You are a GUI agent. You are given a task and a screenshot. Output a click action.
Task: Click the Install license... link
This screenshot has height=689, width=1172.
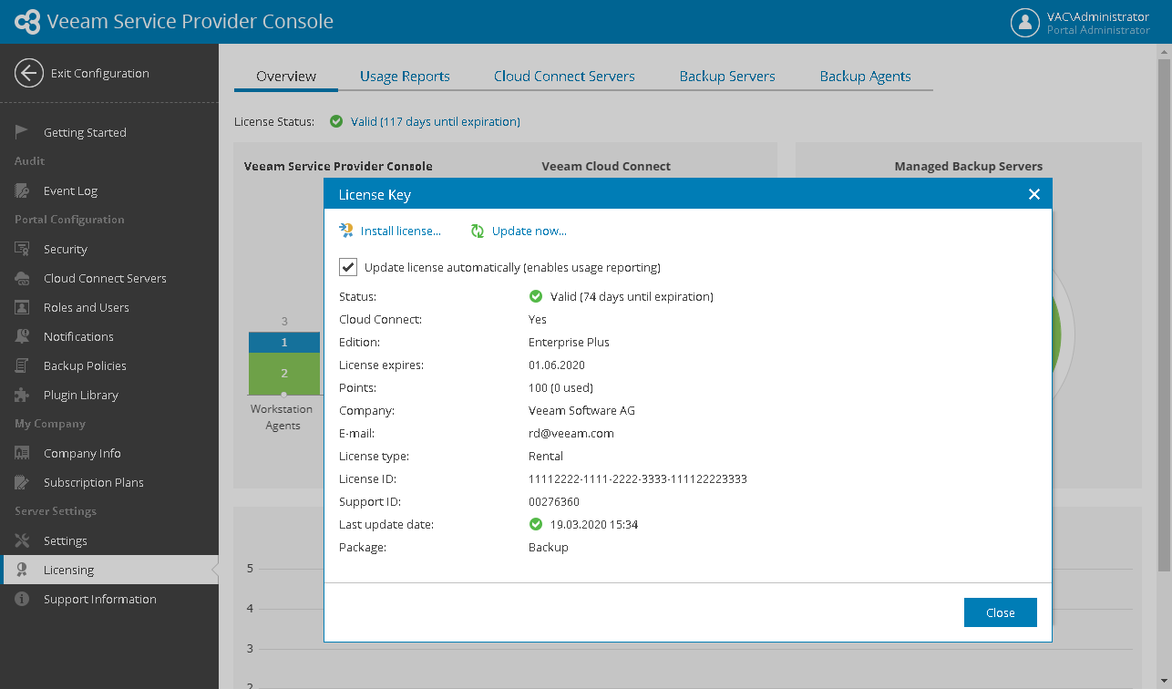click(x=401, y=231)
